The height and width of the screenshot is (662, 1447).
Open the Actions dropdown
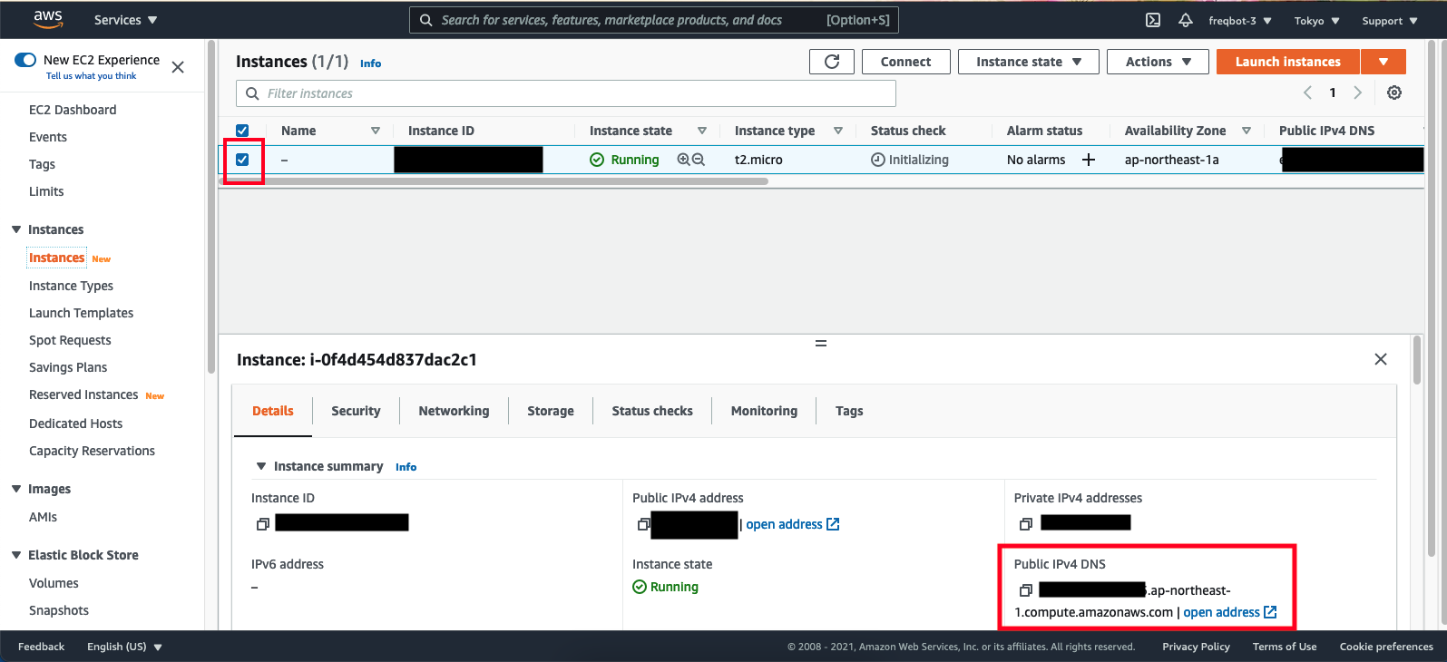(1158, 62)
